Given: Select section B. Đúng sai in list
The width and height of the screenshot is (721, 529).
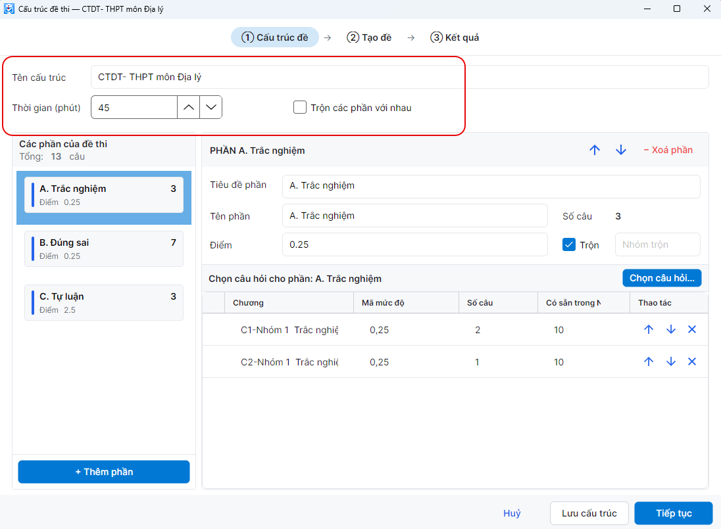Looking at the screenshot, I should point(104,249).
